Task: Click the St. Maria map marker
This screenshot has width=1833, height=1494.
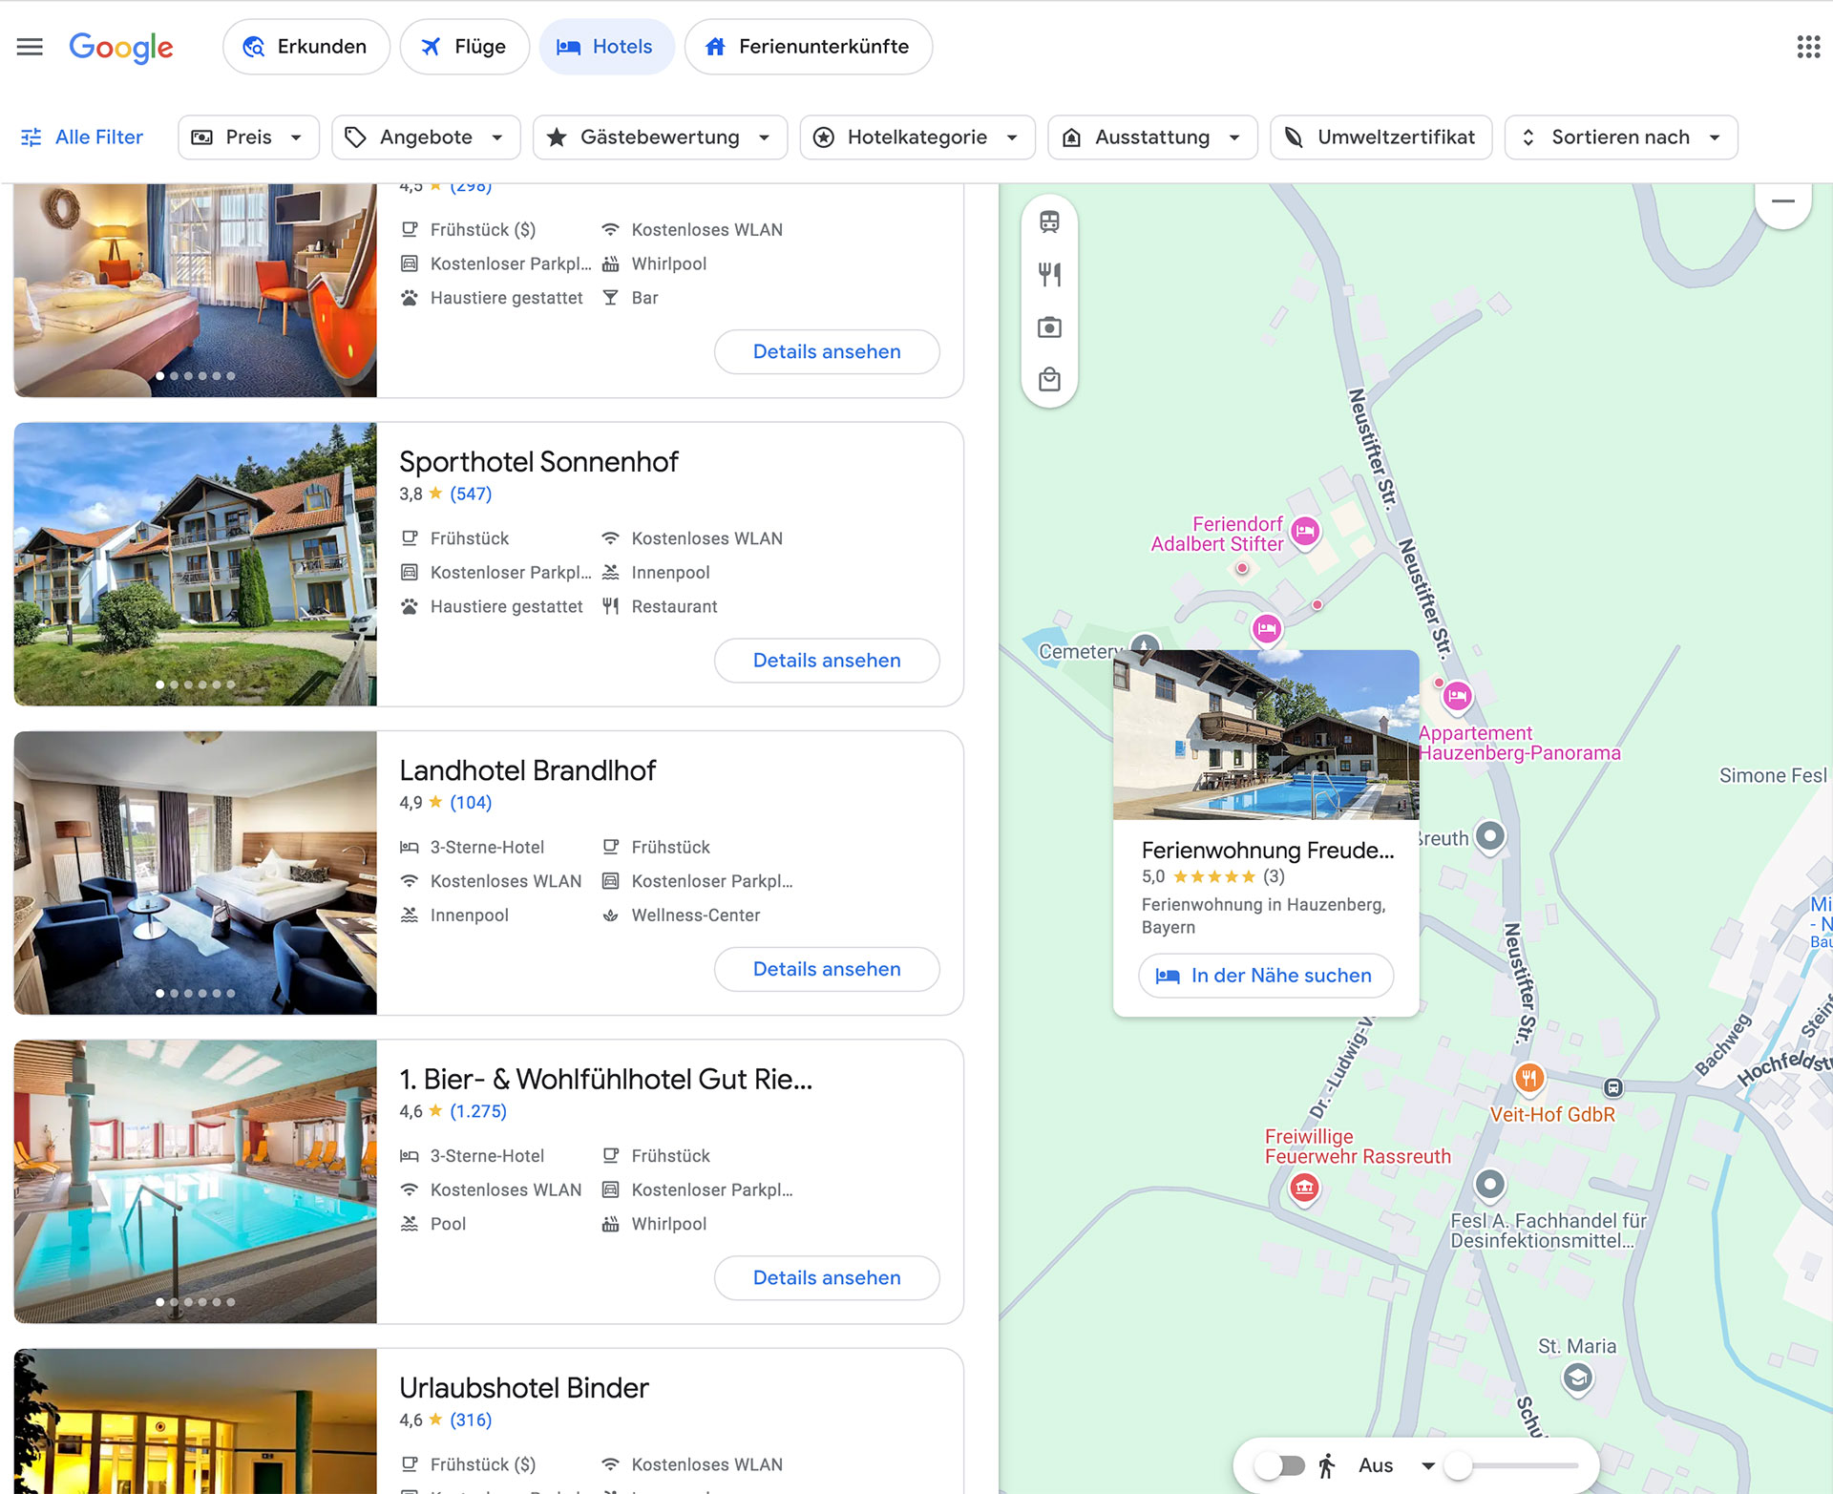Action: (x=1577, y=1378)
